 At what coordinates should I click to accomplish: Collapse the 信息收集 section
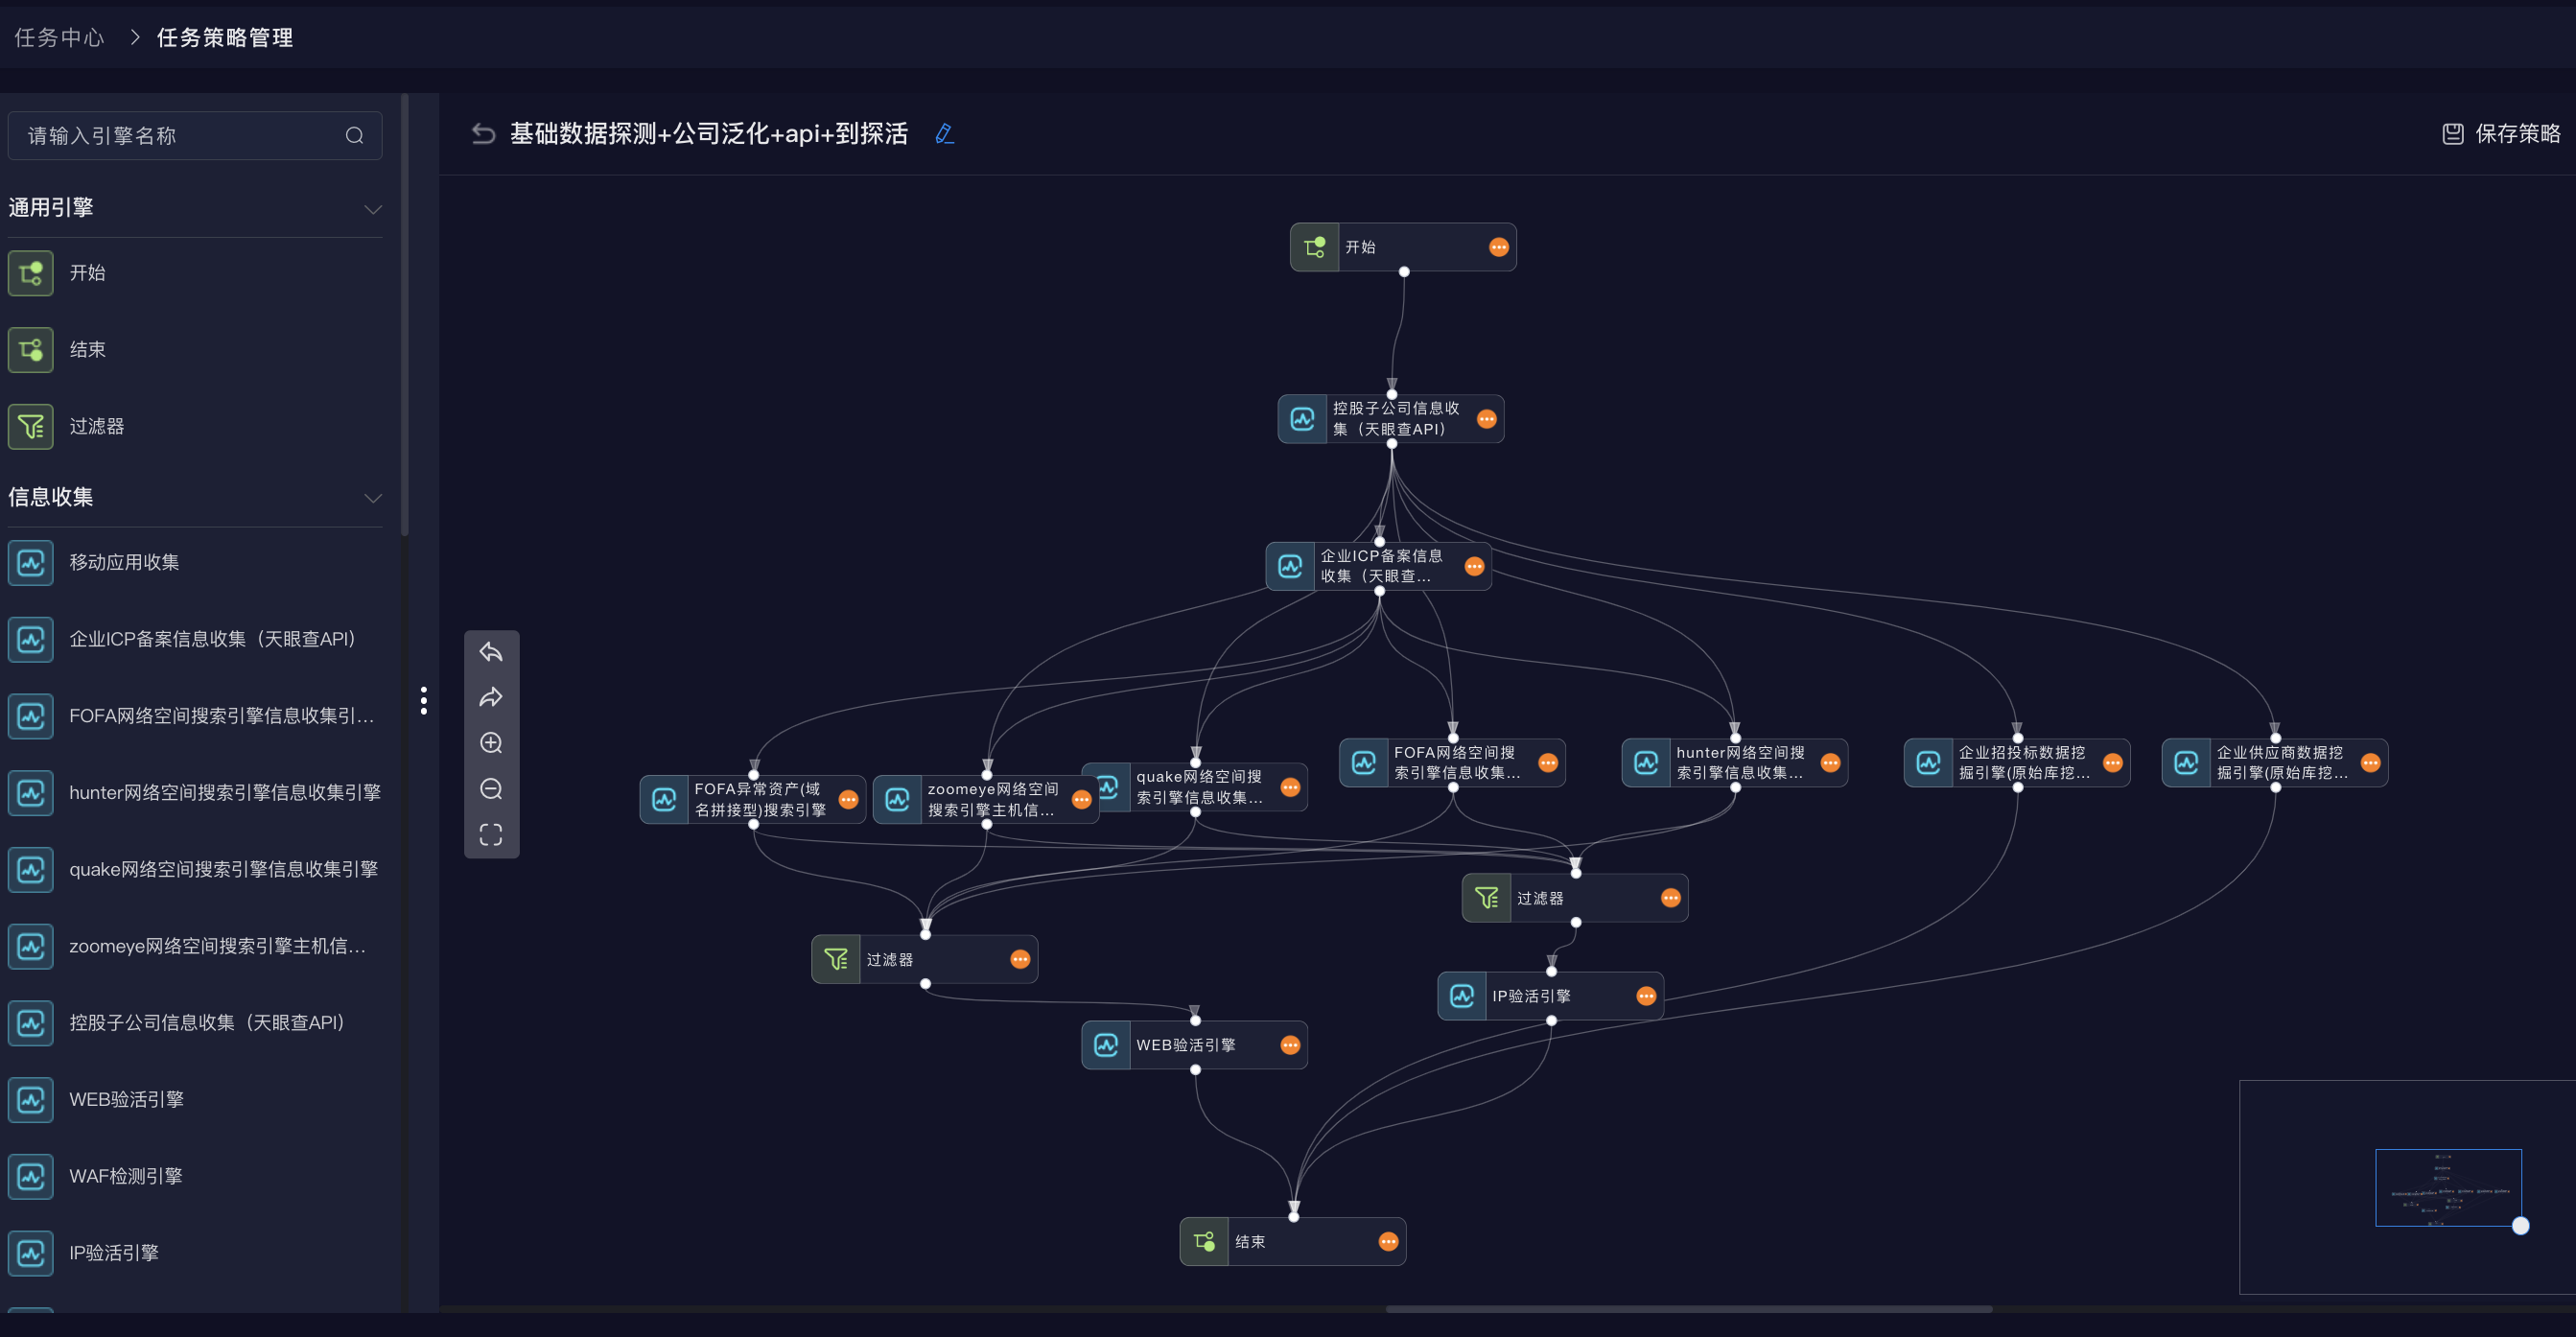point(373,498)
